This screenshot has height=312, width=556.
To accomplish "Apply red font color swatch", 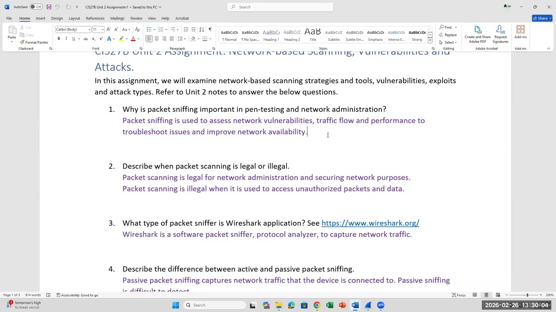I will point(133,39).
